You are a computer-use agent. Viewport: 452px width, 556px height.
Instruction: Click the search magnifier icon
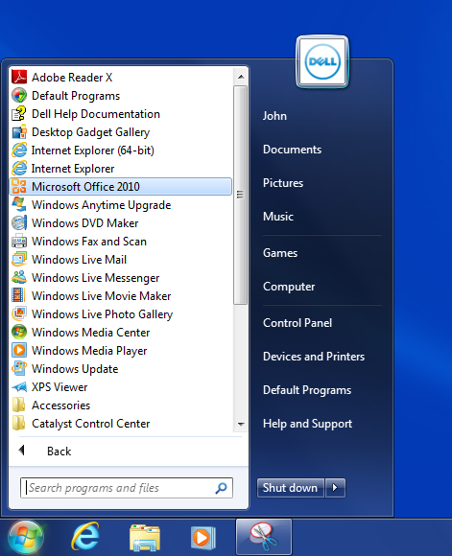pos(221,488)
